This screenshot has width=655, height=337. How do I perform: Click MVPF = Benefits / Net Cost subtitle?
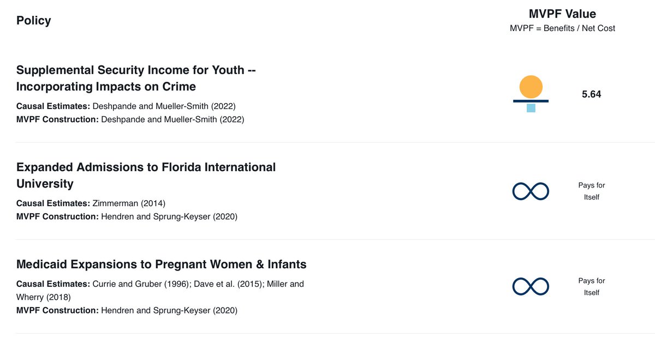(562, 28)
